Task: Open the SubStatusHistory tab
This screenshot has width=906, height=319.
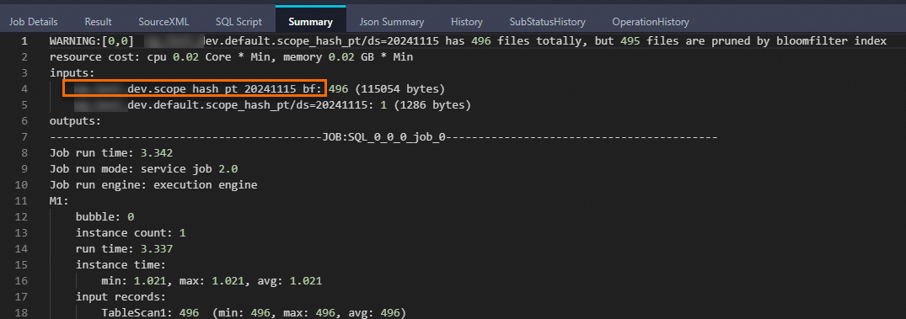Action: [x=547, y=22]
